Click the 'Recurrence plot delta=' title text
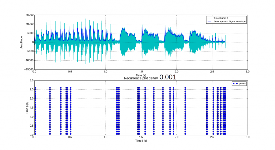The width and height of the screenshot is (275, 150). (141, 78)
